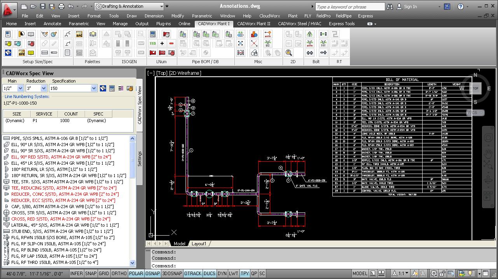Toggle OTRACK in status bar

193,273
